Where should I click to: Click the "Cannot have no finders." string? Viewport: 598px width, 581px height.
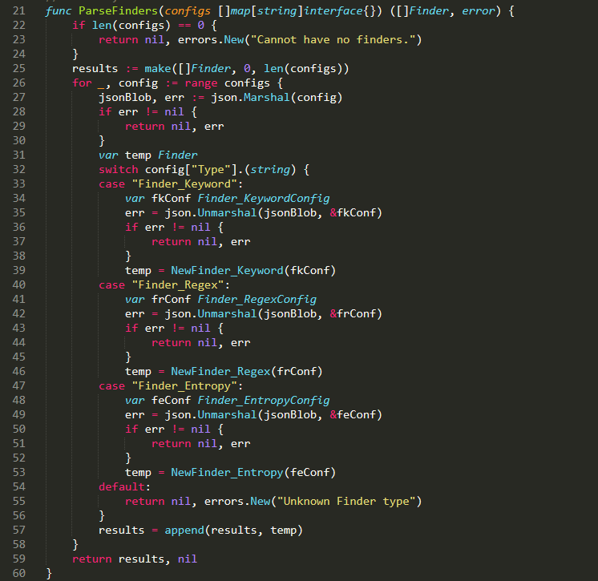pyautogui.click(x=333, y=39)
